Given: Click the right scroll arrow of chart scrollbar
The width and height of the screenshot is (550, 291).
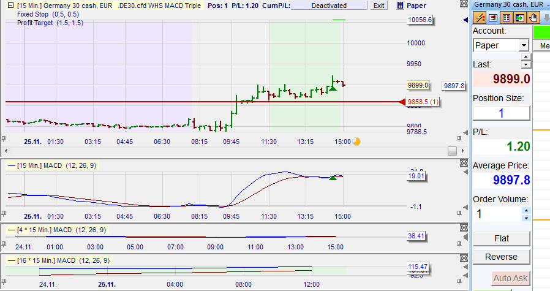Looking at the screenshot, I should pyautogui.click(x=462, y=151).
